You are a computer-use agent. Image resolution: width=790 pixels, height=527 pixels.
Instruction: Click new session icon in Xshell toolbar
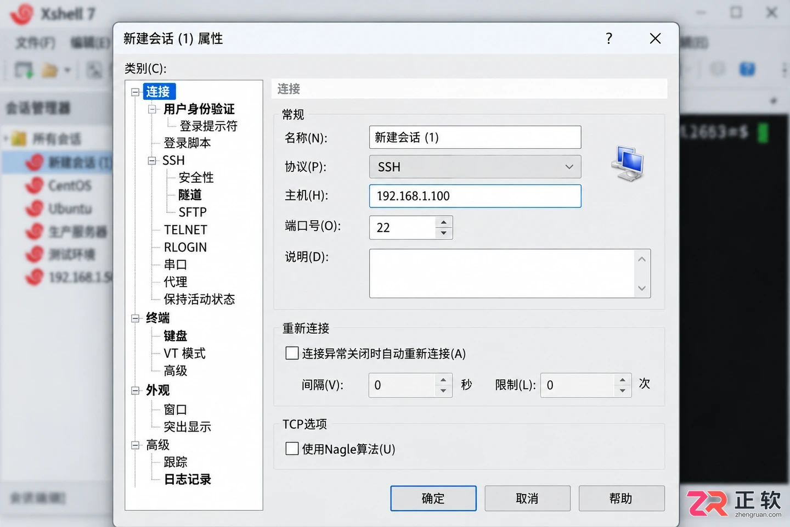click(x=24, y=70)
